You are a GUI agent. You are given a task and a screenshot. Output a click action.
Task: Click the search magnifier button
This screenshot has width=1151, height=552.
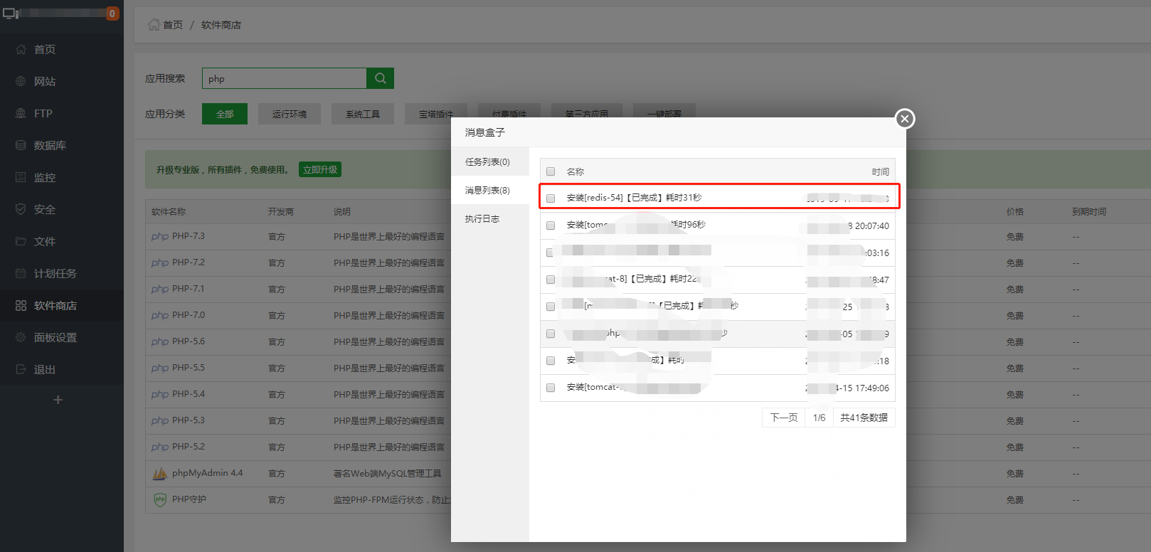[x=381, y=78]
